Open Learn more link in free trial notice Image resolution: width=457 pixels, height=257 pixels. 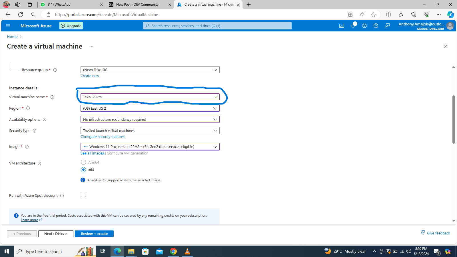pos(29,220)
